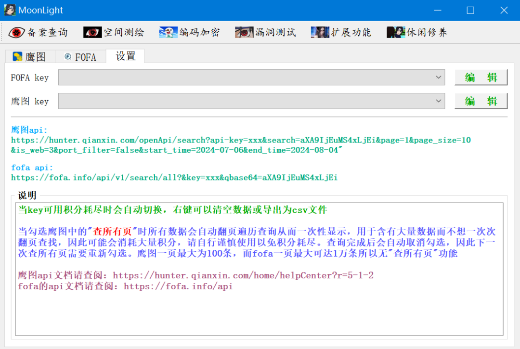Click the 鹰图api: label

pos(29,129)
